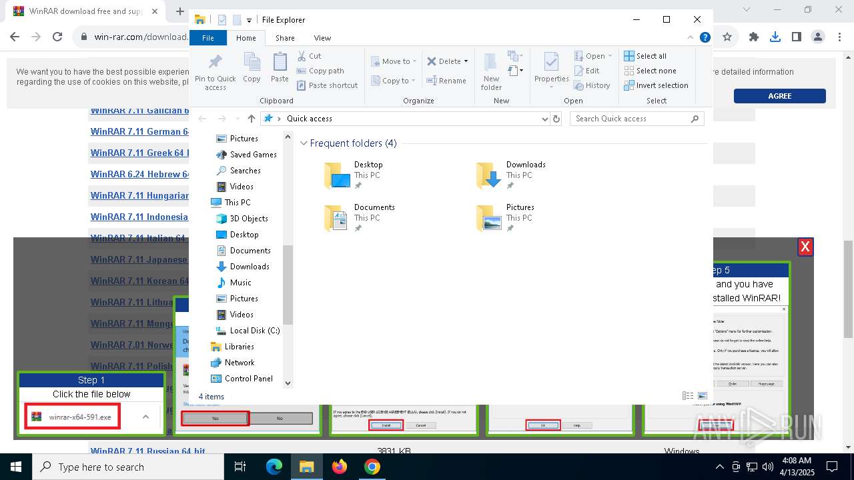Image resolution: width=854 pixels, height=480 pixels.
Task: Select This PC in navigation pane
Action: 231,203
